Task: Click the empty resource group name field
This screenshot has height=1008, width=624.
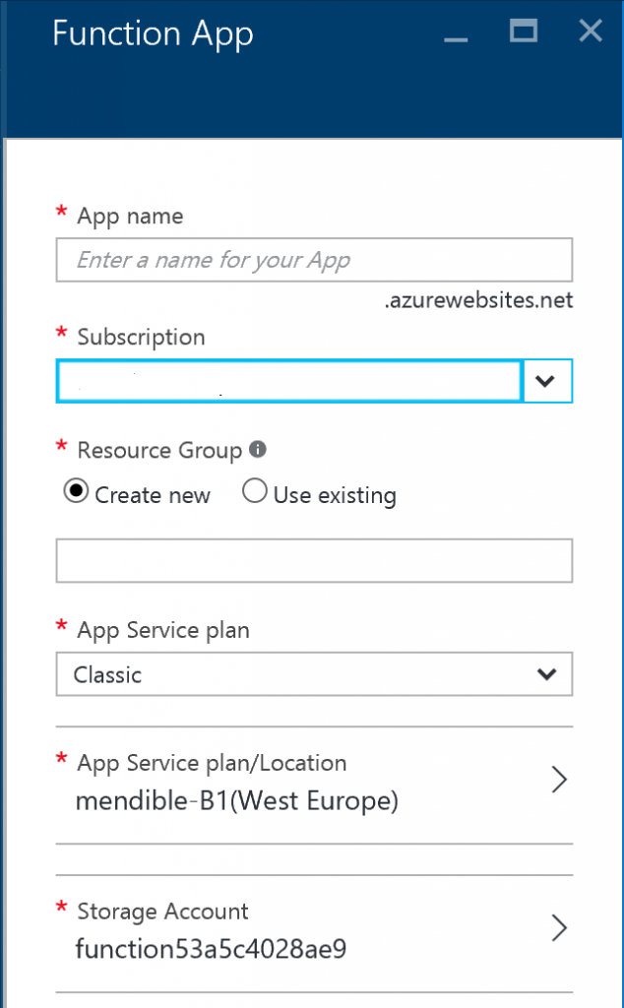Action: tap(314, 559)
